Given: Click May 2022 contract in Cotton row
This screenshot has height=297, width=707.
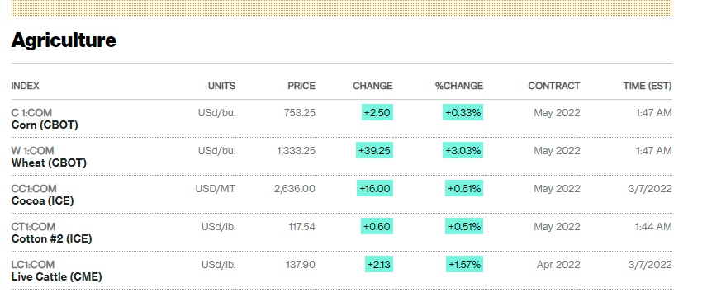Looking at the screenshot, I should [557, 226].
